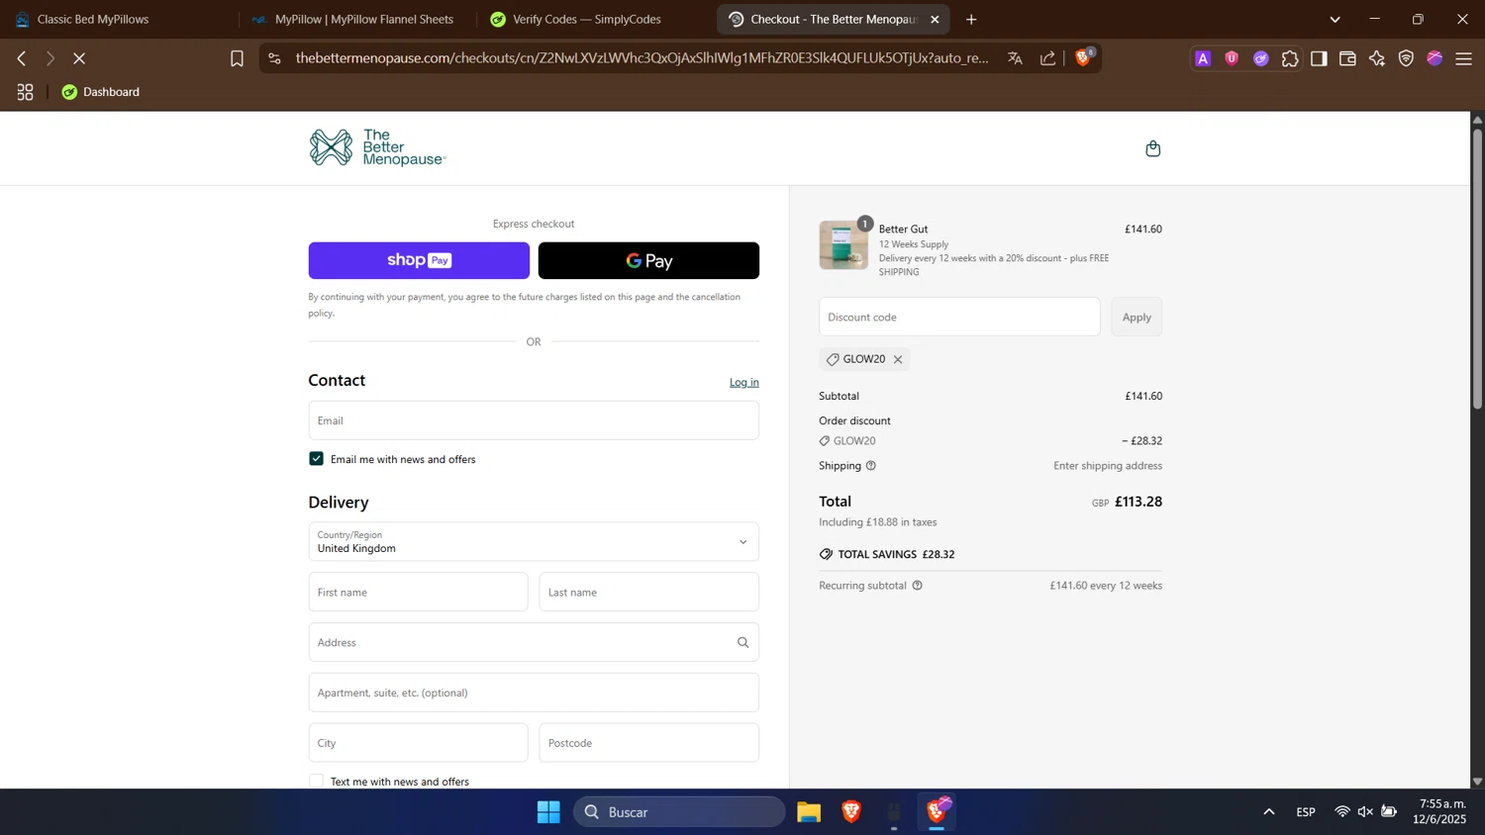The width and height of the screenshot is (1485, 835).
Task: Open the active Brave window taskbar icon
Action: pyautogui.click(x=937, y=812)
